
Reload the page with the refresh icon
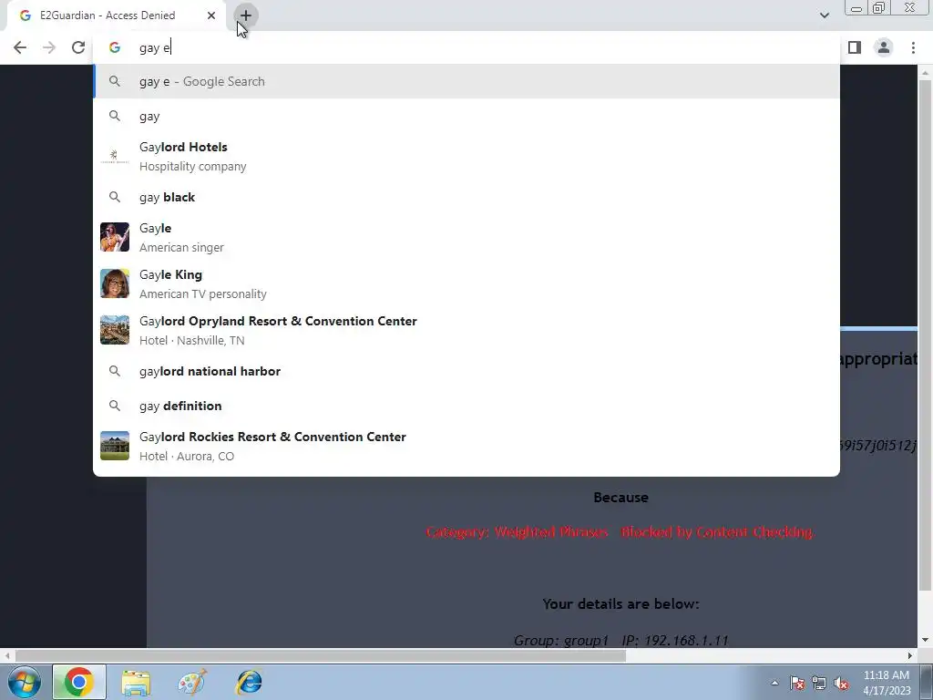pyautogui.click(x=78, y=47)
